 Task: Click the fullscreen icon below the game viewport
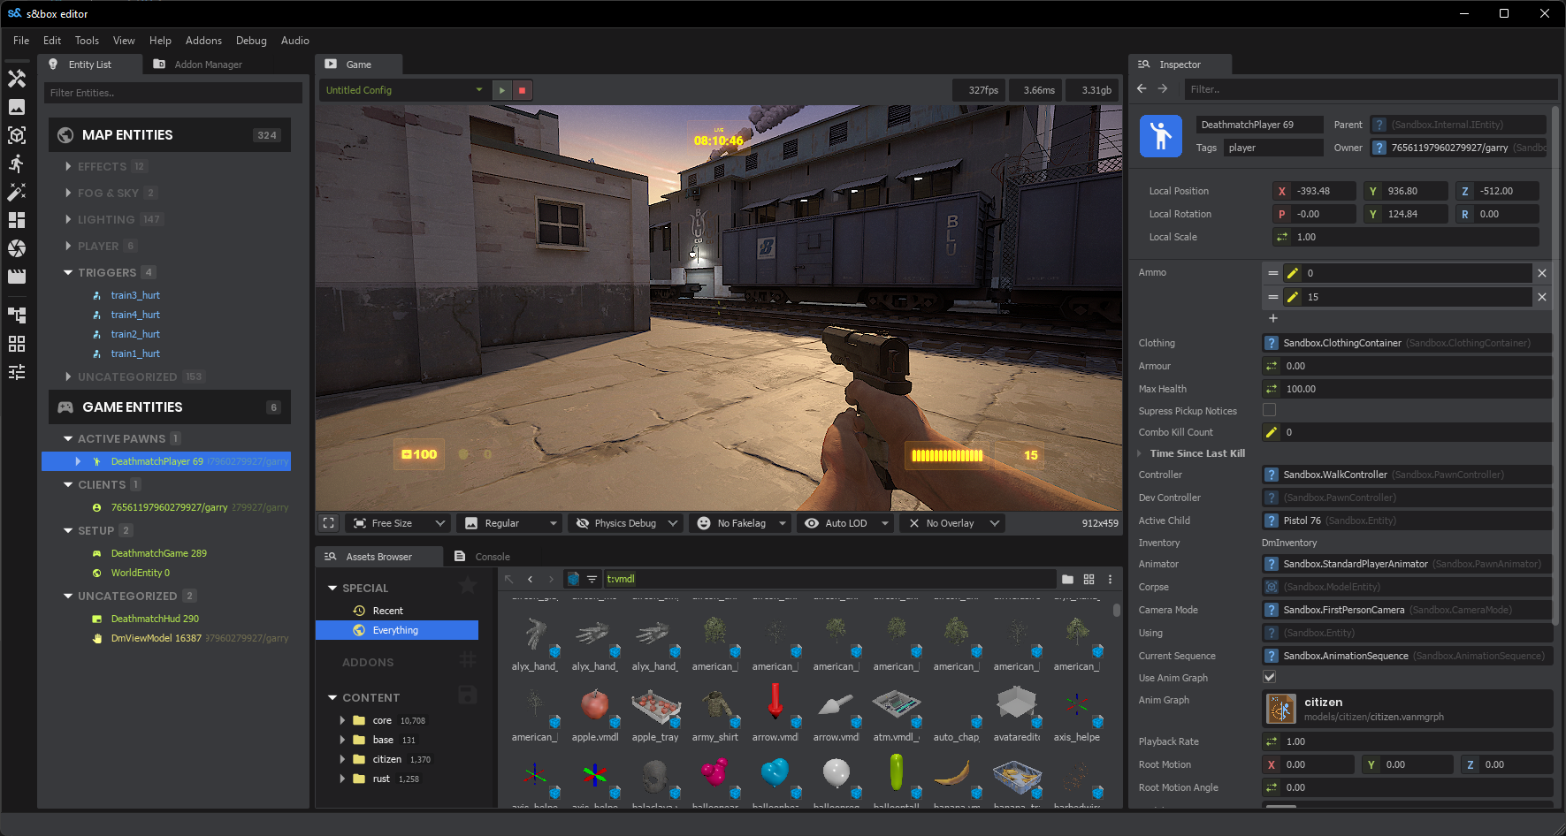pyautogui.click(x=329, y=523)
